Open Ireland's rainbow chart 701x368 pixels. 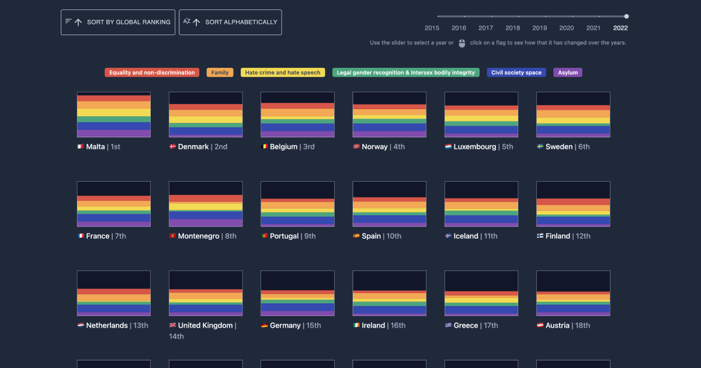(x=390, y=293)
